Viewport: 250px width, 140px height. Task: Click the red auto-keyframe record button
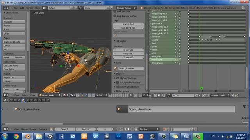coord(164,129)
